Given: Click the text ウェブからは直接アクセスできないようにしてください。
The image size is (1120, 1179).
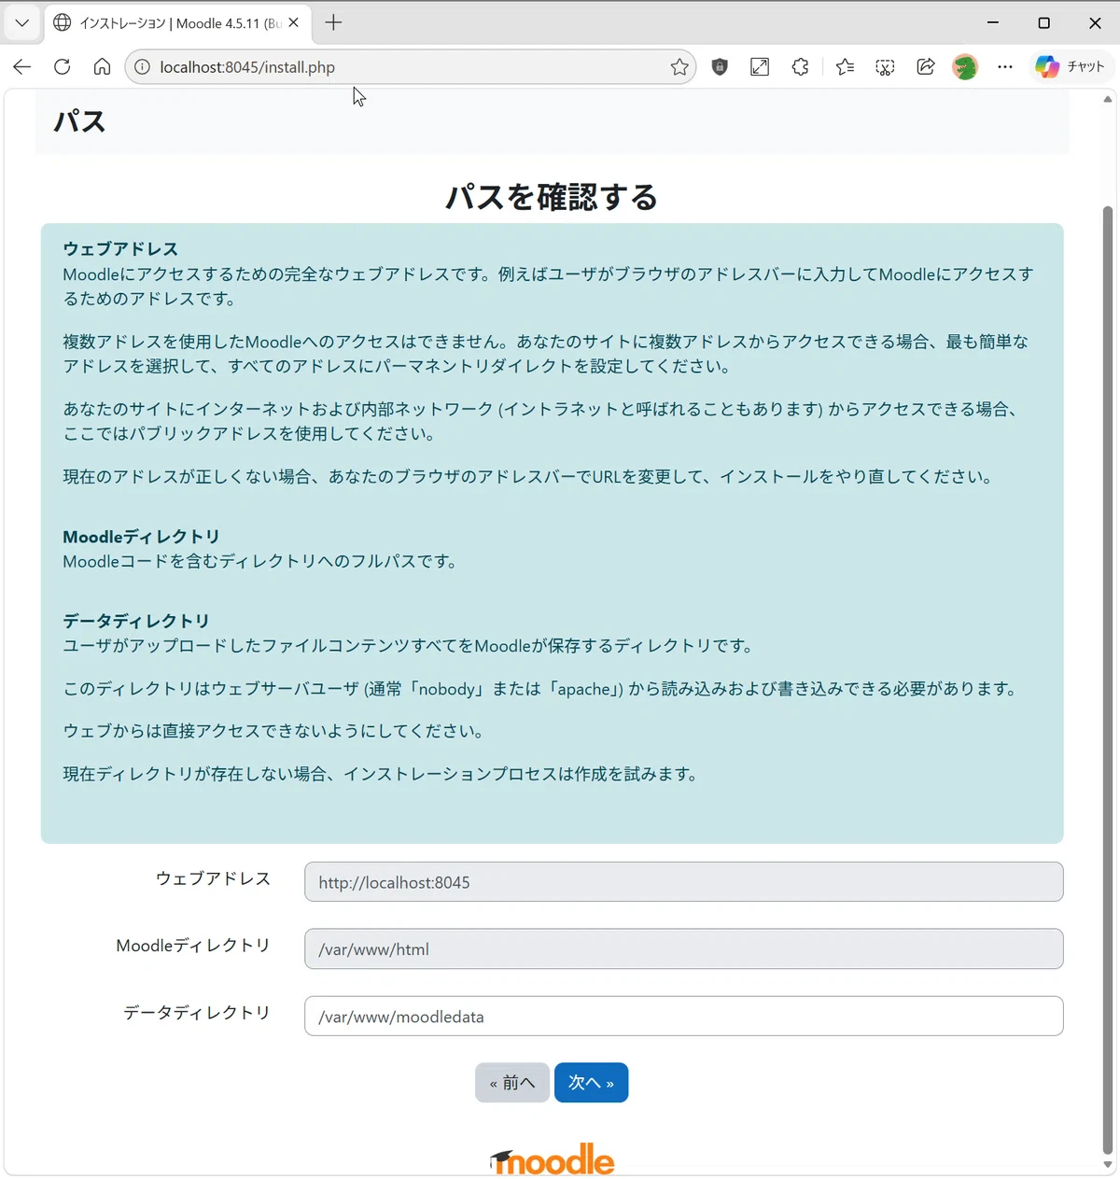Looking at the screenshot, I should click(273, 731).
